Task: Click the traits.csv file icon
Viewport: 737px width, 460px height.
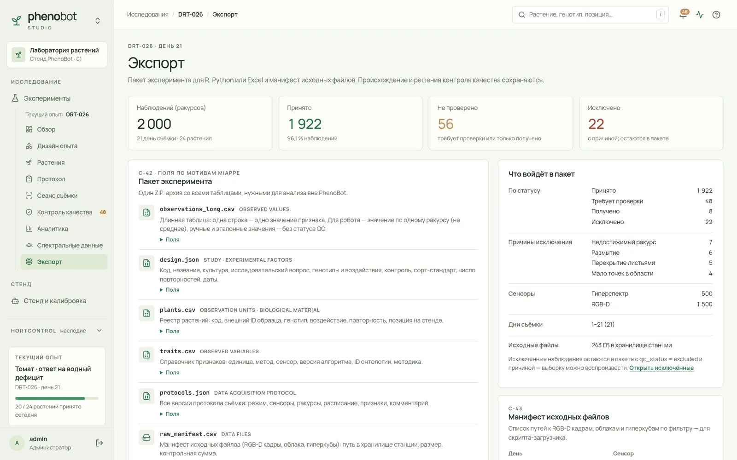Action: coord(146,355)
